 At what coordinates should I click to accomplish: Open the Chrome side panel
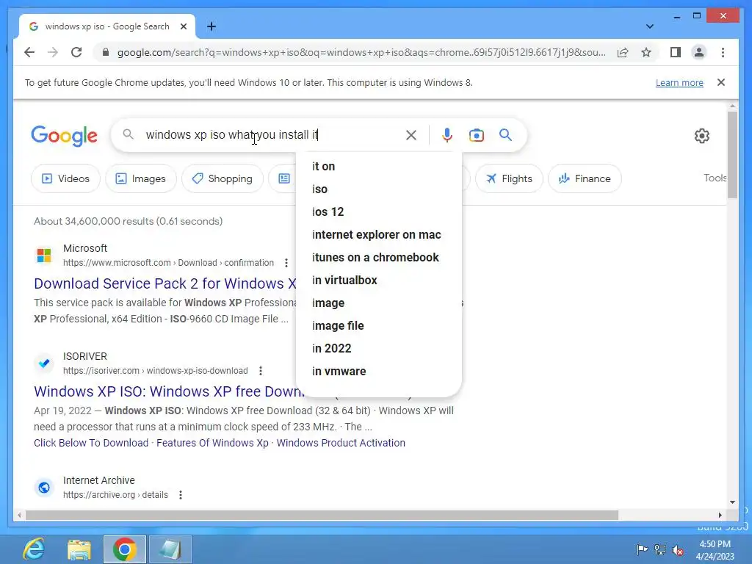676,52
